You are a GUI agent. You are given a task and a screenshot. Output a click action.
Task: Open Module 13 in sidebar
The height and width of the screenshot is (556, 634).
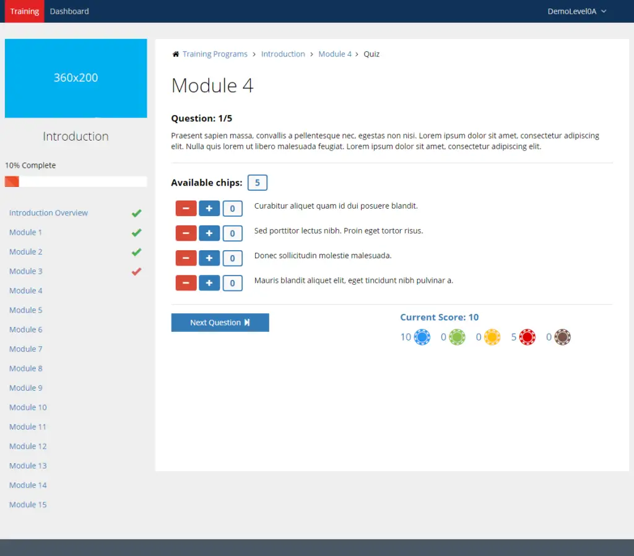pyautogui.click(x=28, y=466)
